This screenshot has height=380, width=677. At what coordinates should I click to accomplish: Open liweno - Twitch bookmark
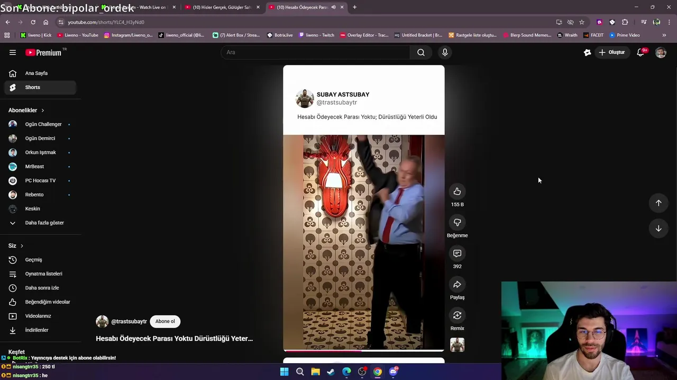click(x=317, y=35)
